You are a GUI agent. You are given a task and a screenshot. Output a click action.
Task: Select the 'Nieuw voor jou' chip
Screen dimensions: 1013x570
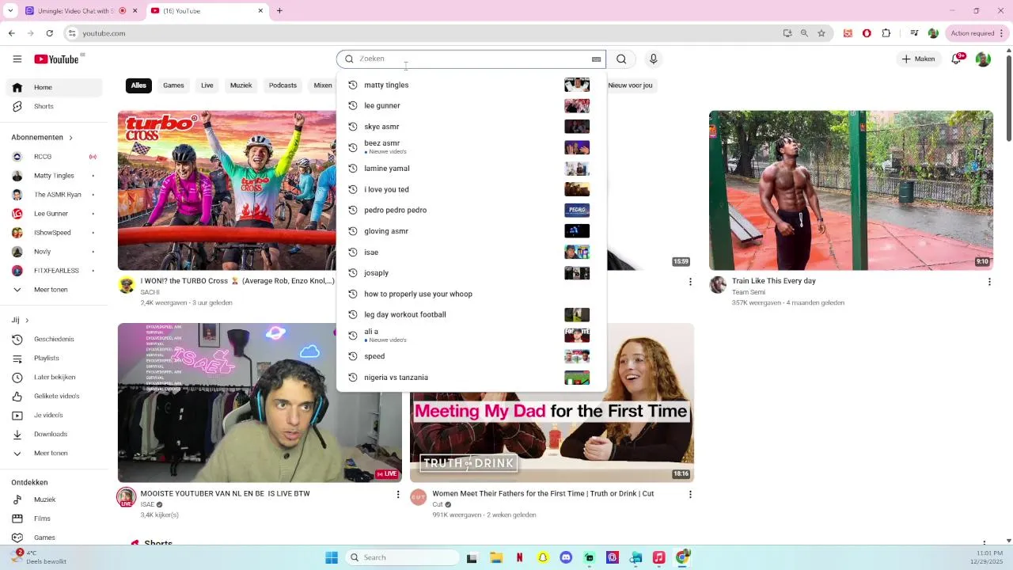coord(630,85)
